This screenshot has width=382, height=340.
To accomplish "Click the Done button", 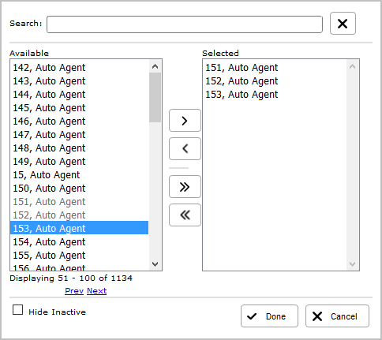I will (269, 316).
